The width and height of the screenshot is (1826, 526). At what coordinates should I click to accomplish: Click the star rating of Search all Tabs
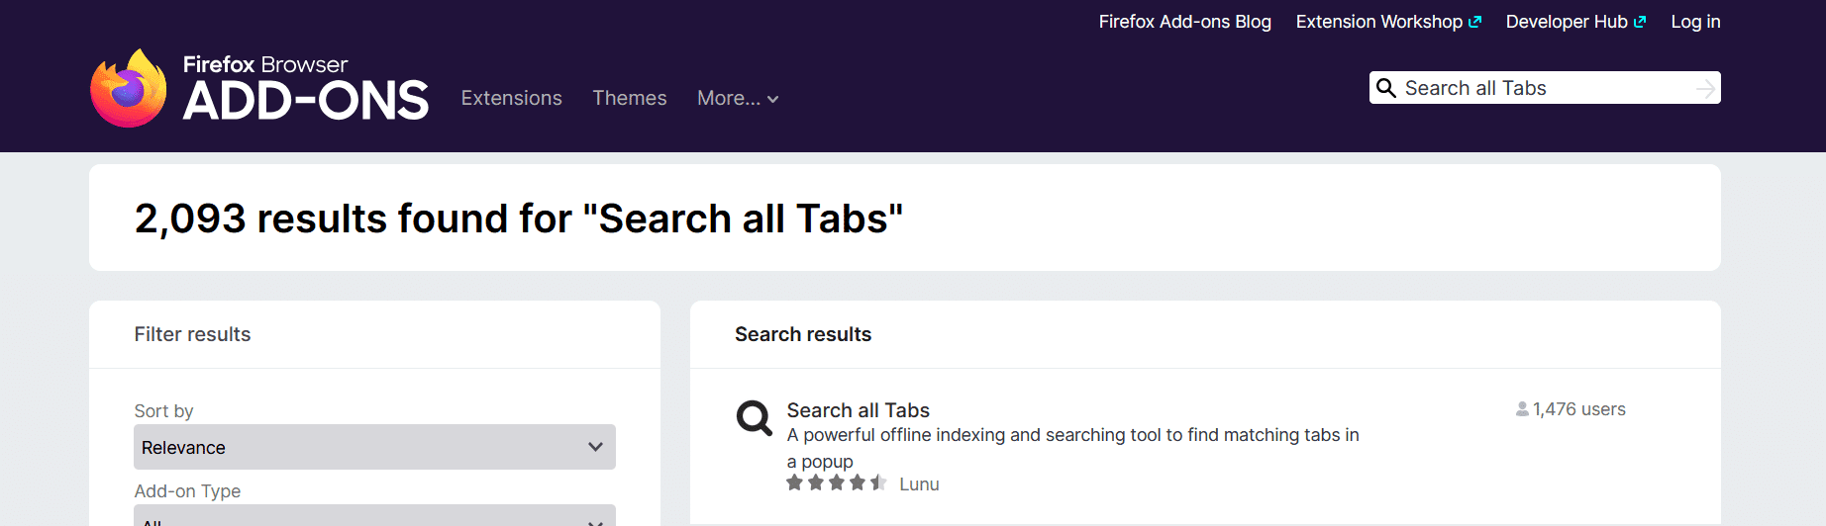pyautogui.click(x=836, y=482)
